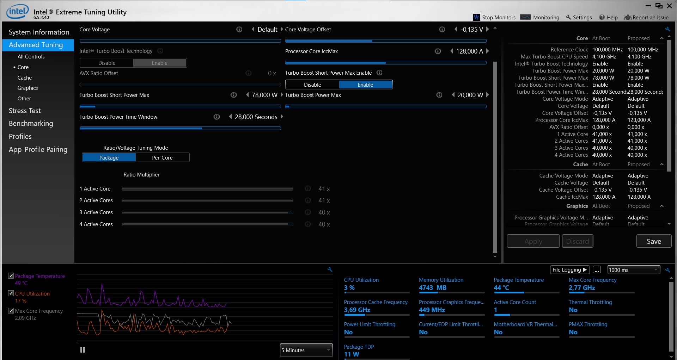Viewport: 677px width, 360px height.
Task: Click the Stop Monitors icon
Action: click(476, 17)
